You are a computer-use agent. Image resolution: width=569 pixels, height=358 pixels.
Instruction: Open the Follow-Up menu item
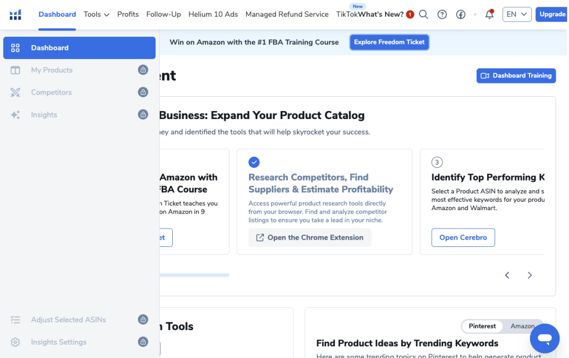point(163,14)
